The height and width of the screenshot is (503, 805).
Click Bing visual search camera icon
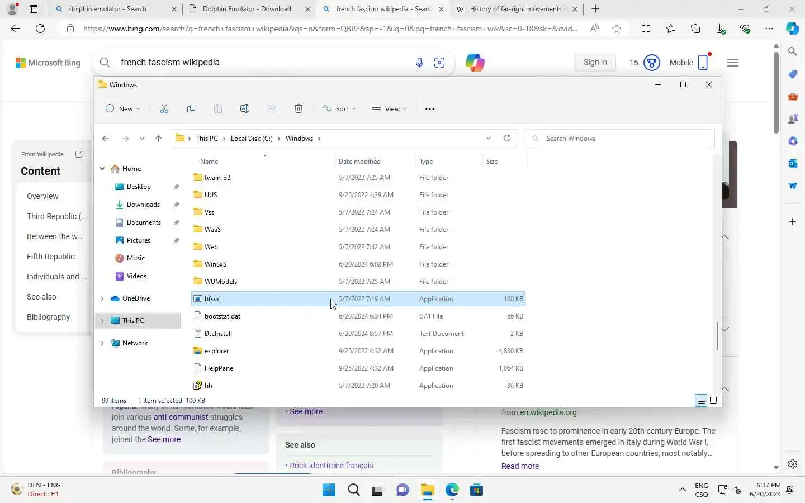point(440,63)
